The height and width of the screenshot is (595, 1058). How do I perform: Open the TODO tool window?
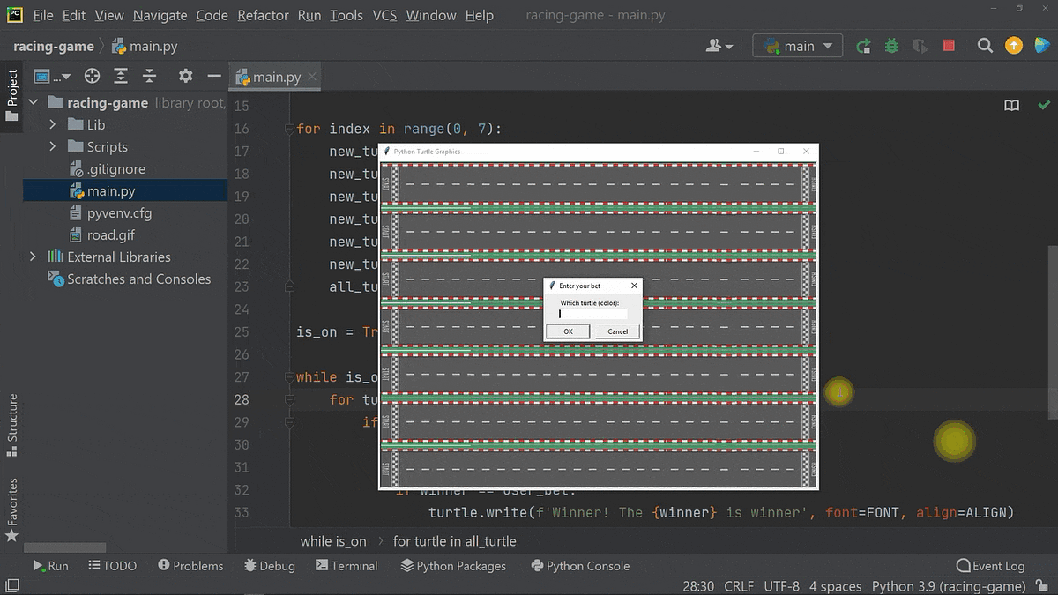coord(113,566)
